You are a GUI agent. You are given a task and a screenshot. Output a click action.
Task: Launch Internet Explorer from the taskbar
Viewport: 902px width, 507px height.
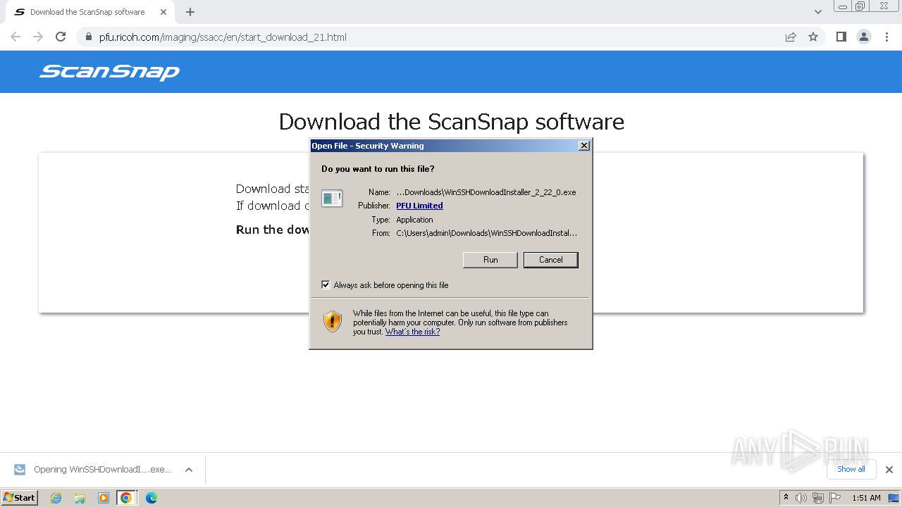tap(56, 498)
